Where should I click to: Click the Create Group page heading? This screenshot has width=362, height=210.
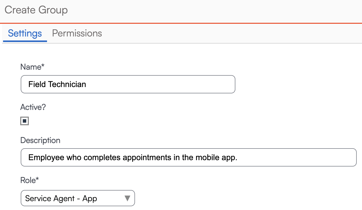coord(36,10)
